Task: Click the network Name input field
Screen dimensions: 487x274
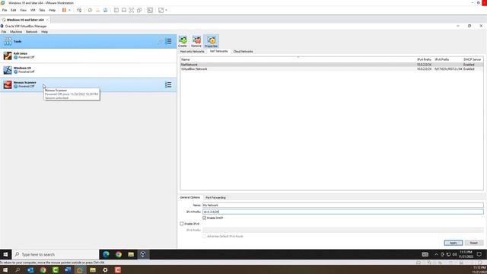Action: [343, 205]
